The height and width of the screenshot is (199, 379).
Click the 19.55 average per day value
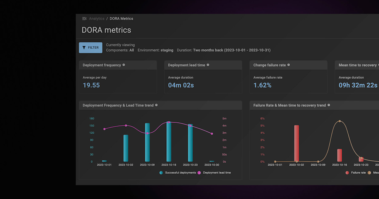[x=91, y=85]
